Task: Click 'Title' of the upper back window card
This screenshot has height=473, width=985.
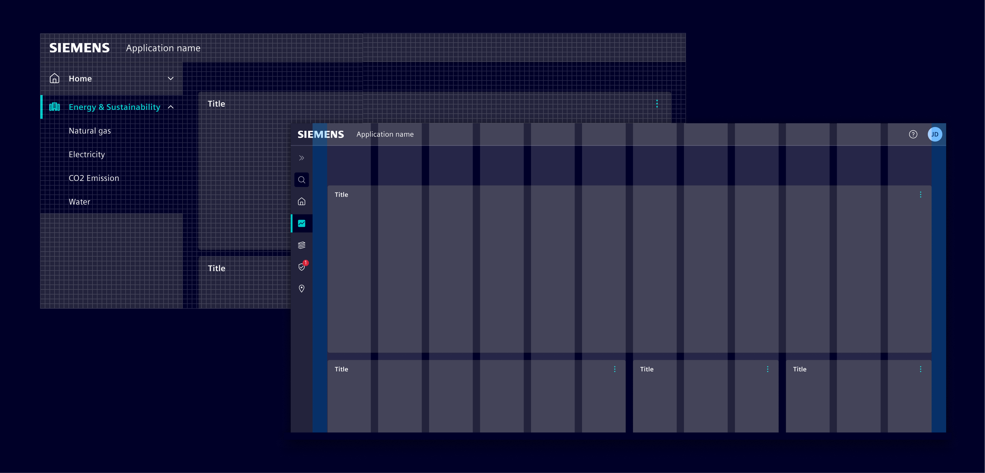Action: click(216, 104)
